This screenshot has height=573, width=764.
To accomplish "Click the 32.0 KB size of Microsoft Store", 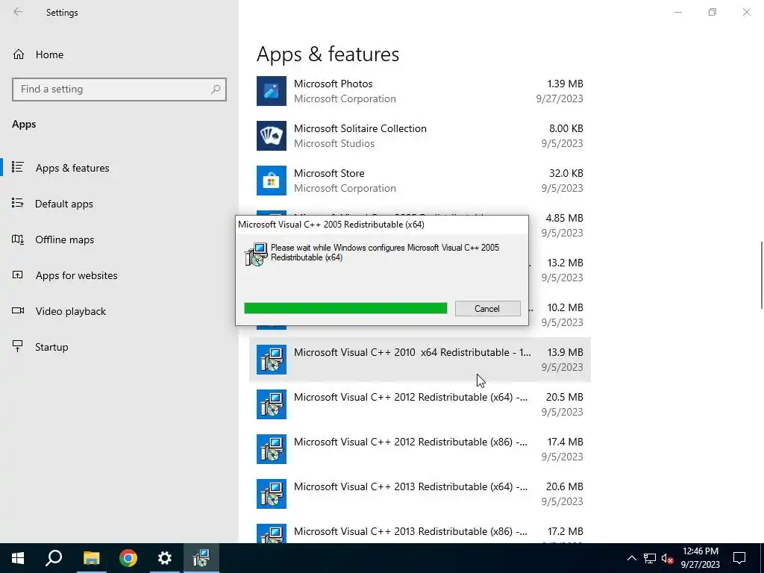I will click(566, 173).
